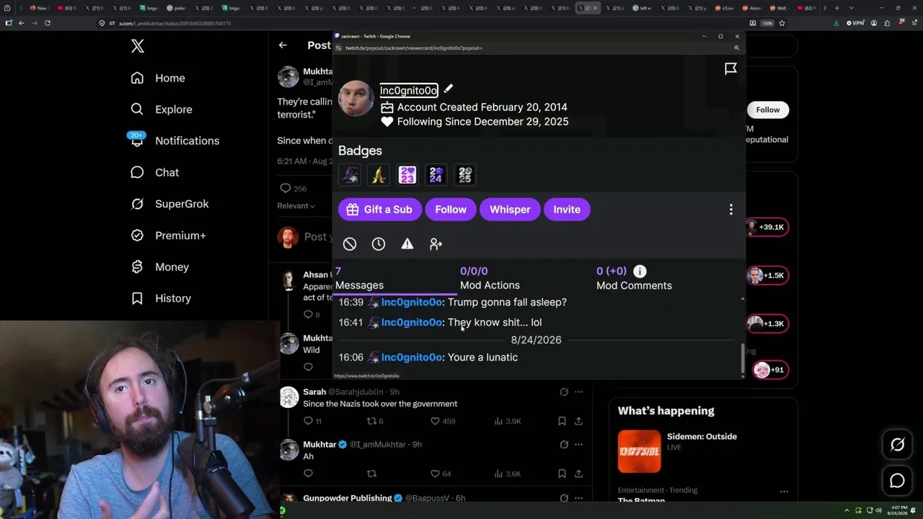Click the viewer card message list scrollbar
Image resolution: width=923 pixels, height=519 pixels.
point(743,358)
